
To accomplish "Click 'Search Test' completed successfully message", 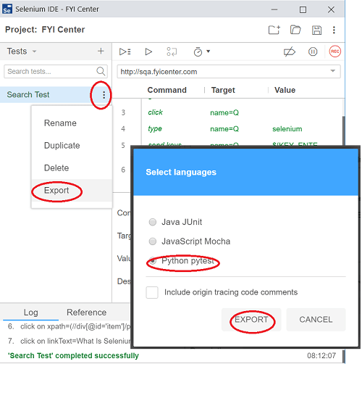I will pos(73,355).
